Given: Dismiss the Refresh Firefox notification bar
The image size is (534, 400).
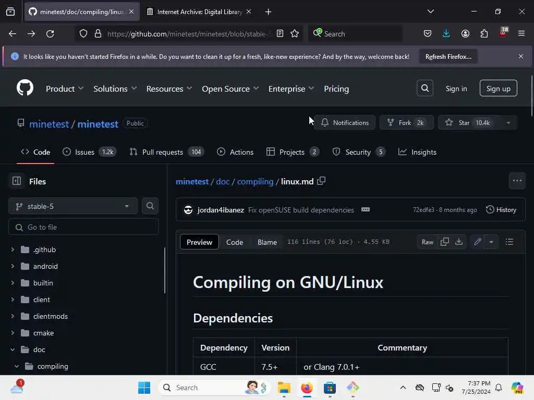Looking at the screenshot, I should [521, 56].
